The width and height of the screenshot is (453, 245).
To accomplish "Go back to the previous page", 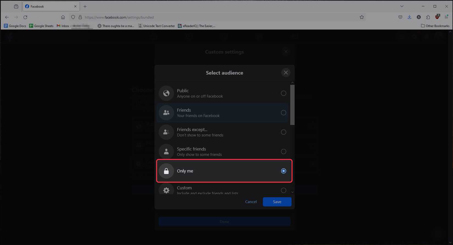I will click(x=7, y=17).
